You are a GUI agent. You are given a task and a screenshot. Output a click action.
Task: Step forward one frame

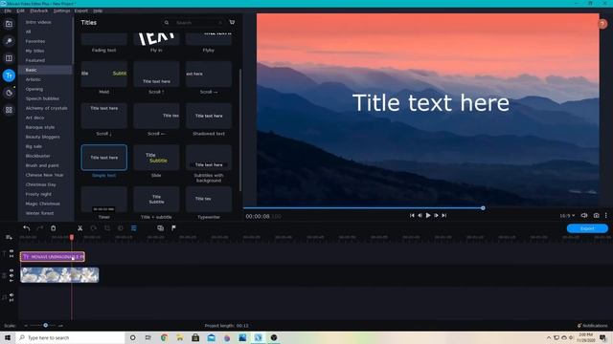[x=437, y=215]
